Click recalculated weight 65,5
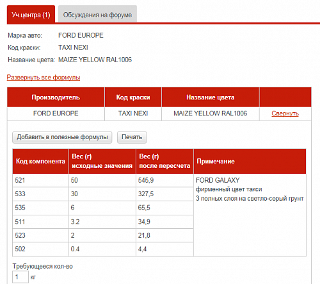The width and height of the screenshot is (320, 284). [144, 208]
